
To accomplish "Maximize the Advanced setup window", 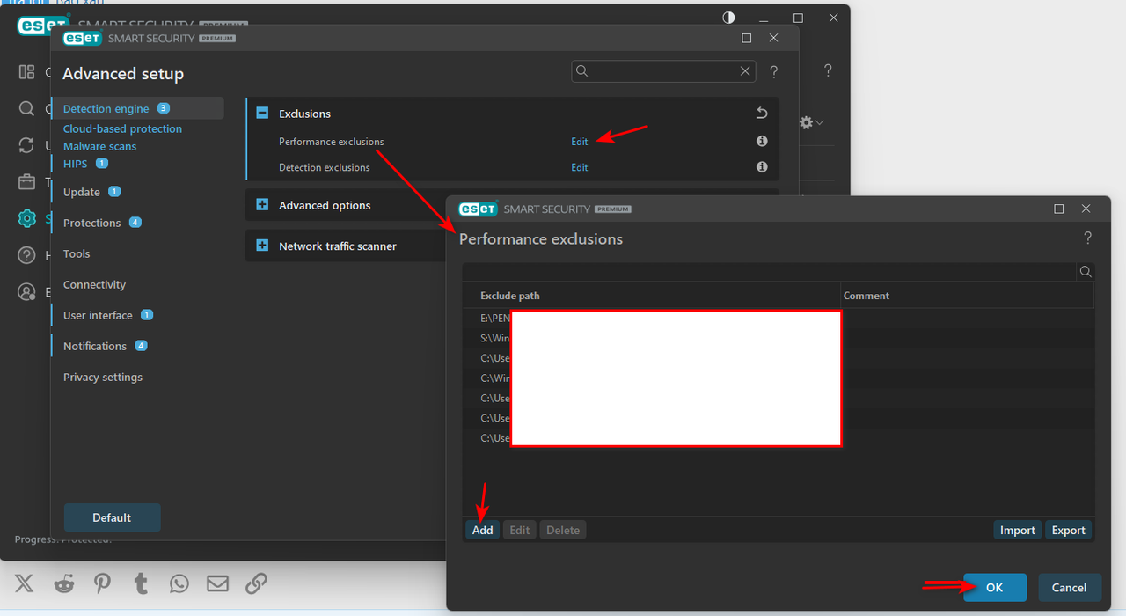I will click(747, 38).
